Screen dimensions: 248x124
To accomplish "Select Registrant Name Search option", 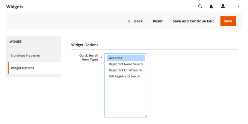I will 126,64.
